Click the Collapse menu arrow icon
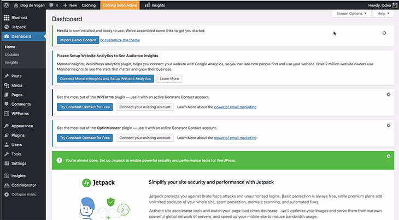 pos(7,194)
